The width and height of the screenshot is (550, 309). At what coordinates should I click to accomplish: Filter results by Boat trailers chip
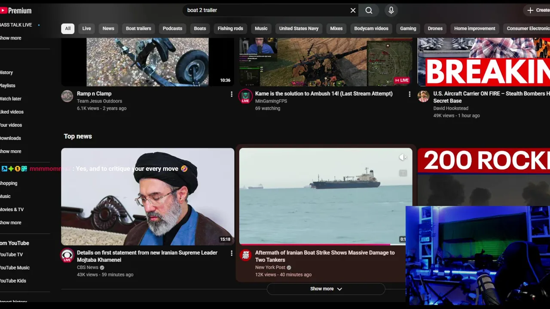click(x=138, y=28)
